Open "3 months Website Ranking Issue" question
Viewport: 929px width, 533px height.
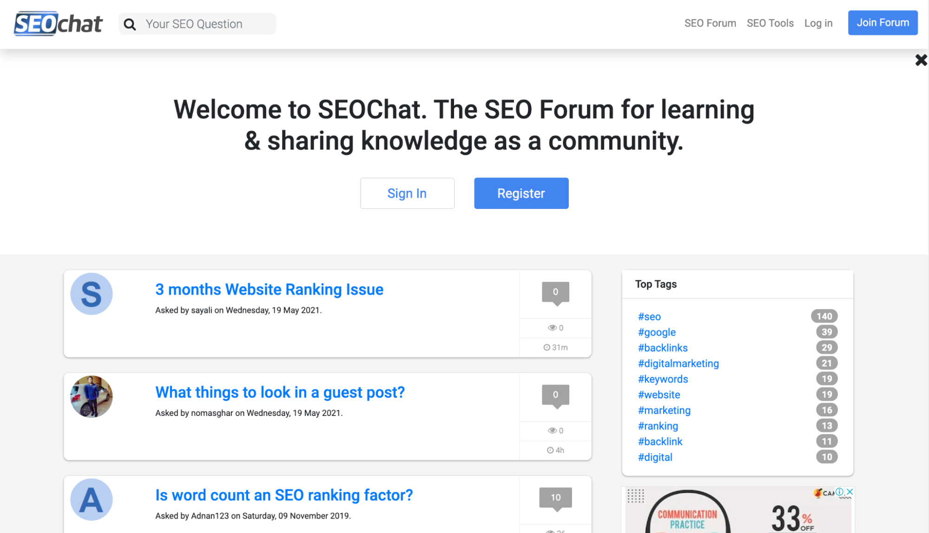[269, 290]
